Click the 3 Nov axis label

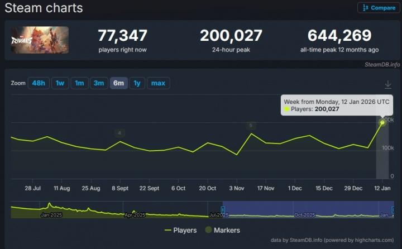(237, 188)
